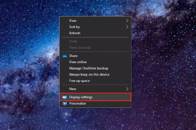Click the OneDrive cloud icon
Viewport: 196px width, 130px height.
[x=65, y=56]
